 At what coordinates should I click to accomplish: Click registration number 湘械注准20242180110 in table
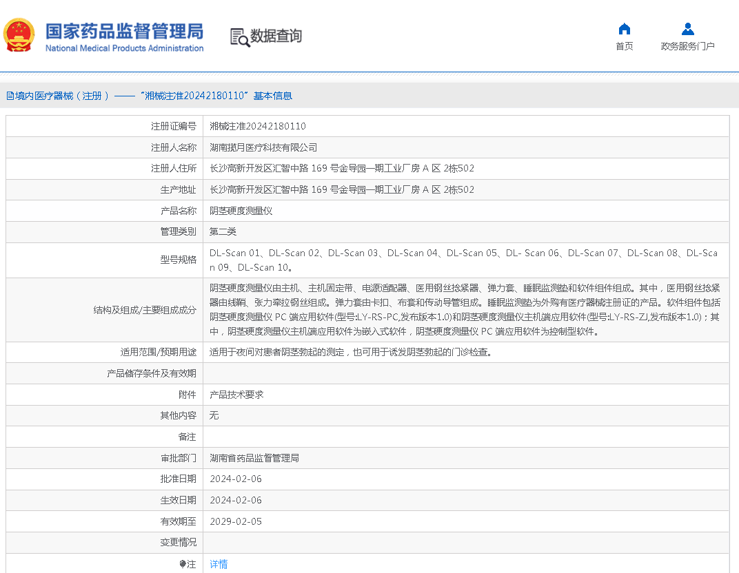[x=258, y=126]
